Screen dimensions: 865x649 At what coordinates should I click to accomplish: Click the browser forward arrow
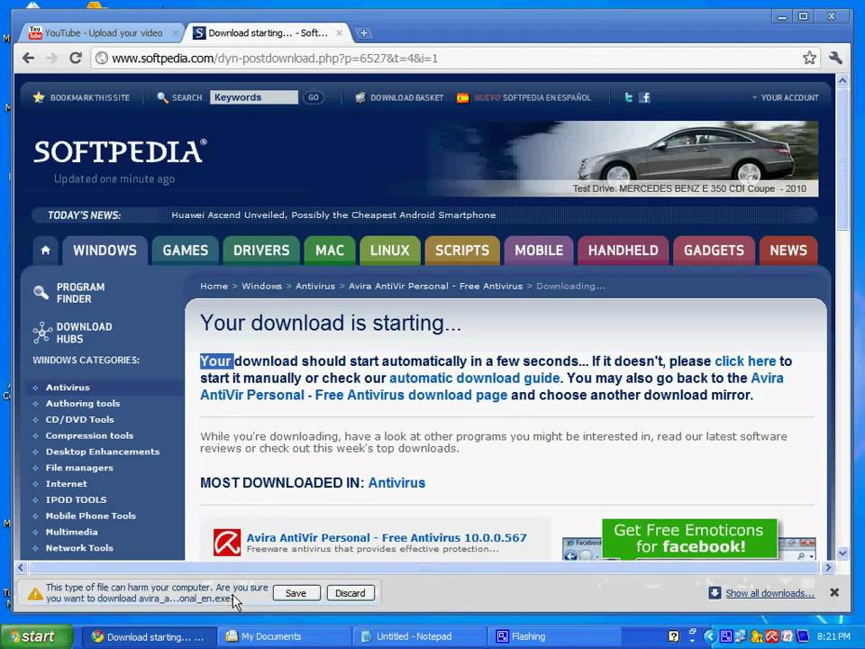[52, 58]
